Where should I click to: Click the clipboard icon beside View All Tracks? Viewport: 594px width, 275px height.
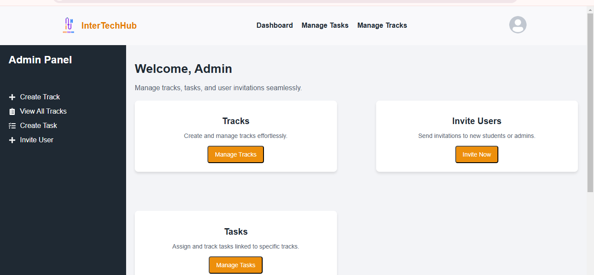pyautogui.click(x=12, y=111)
